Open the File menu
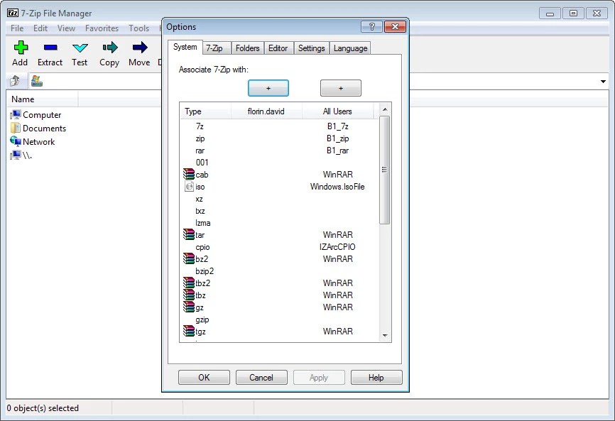Screen dimensions: 615x421 [x=17, y=28]
